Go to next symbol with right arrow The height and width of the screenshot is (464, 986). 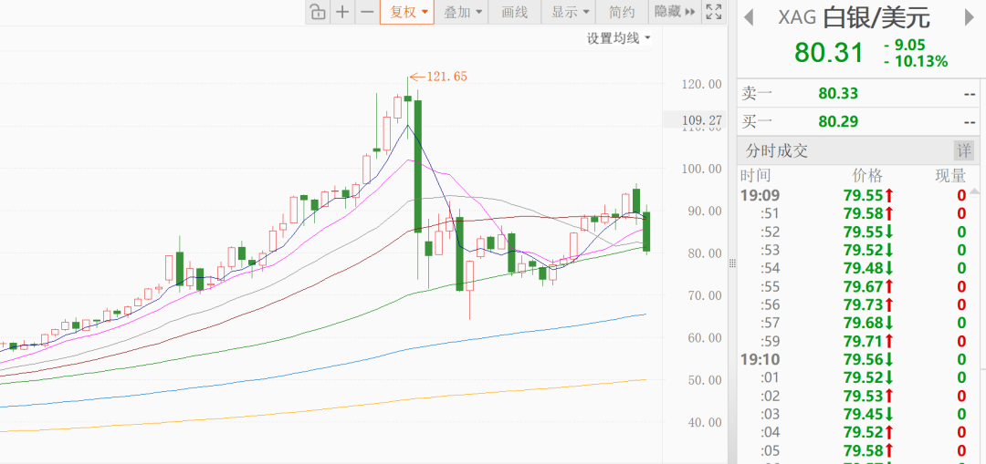[970, 17]
